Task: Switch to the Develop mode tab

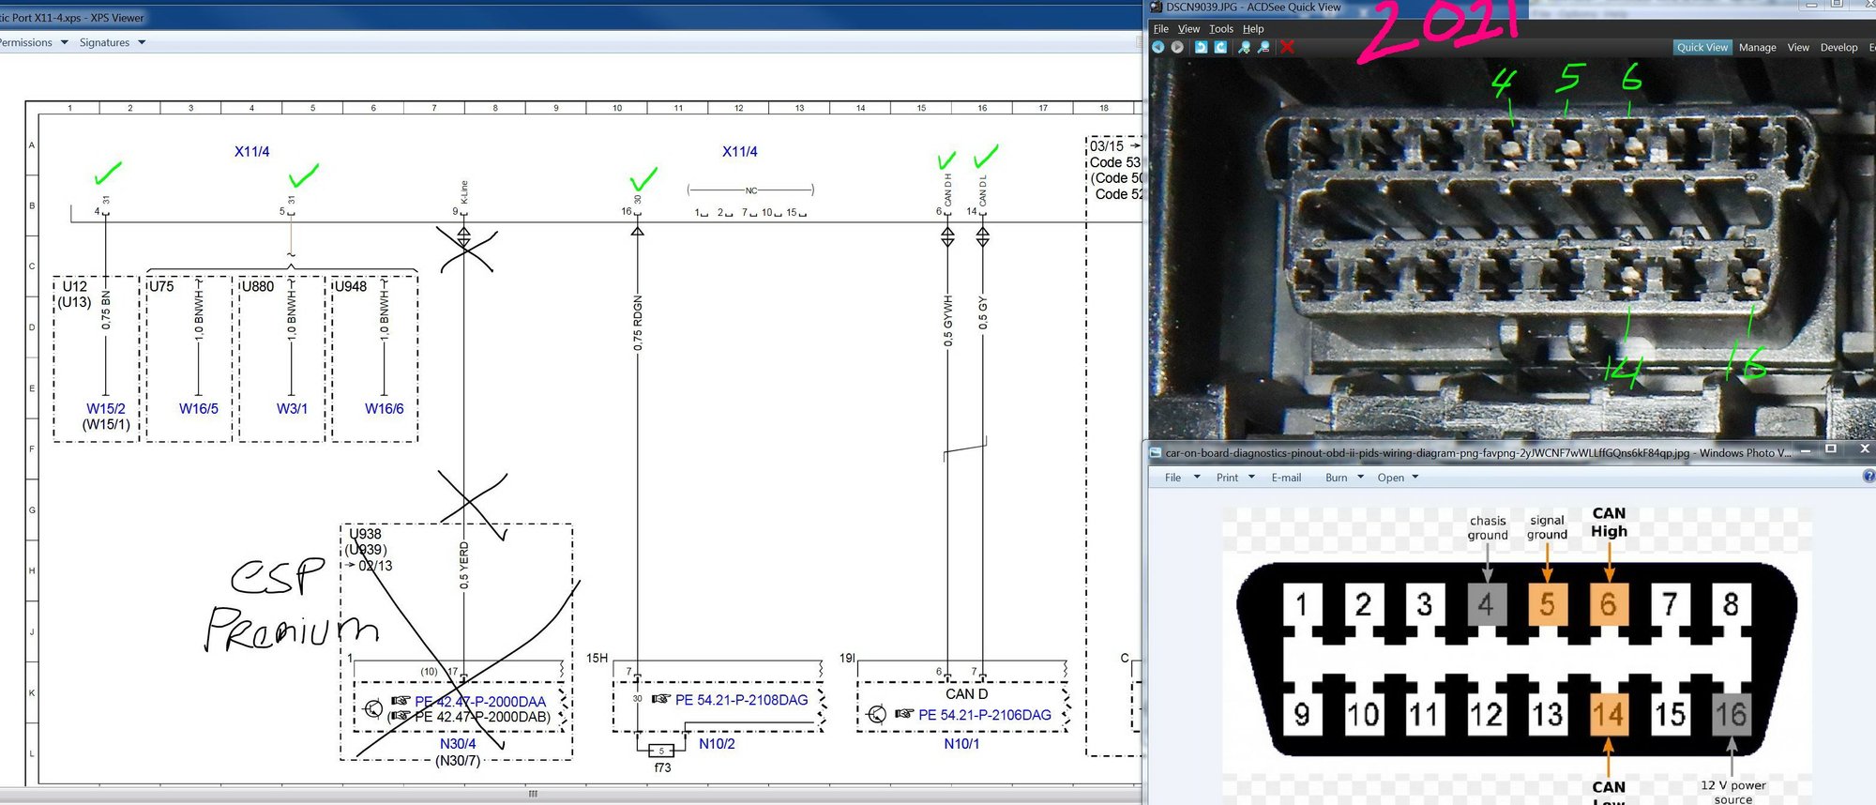Action: [x=1838, y=47]
